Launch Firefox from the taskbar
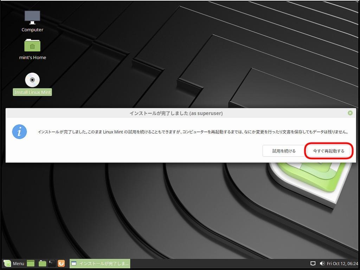 click(61, 263)
